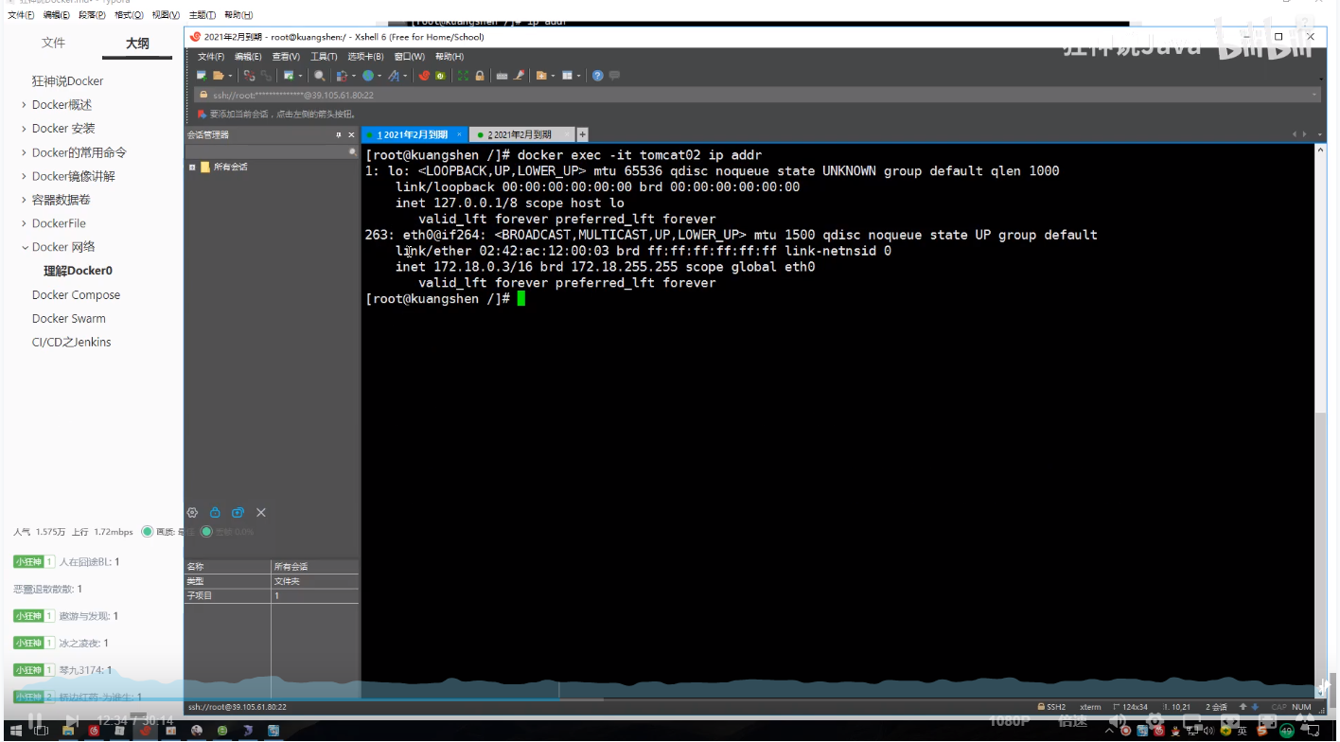Collapse the Docker 网络 outline section
Image resolution: width=1340 pixels, height=742 pixels.
pos(24,247)
